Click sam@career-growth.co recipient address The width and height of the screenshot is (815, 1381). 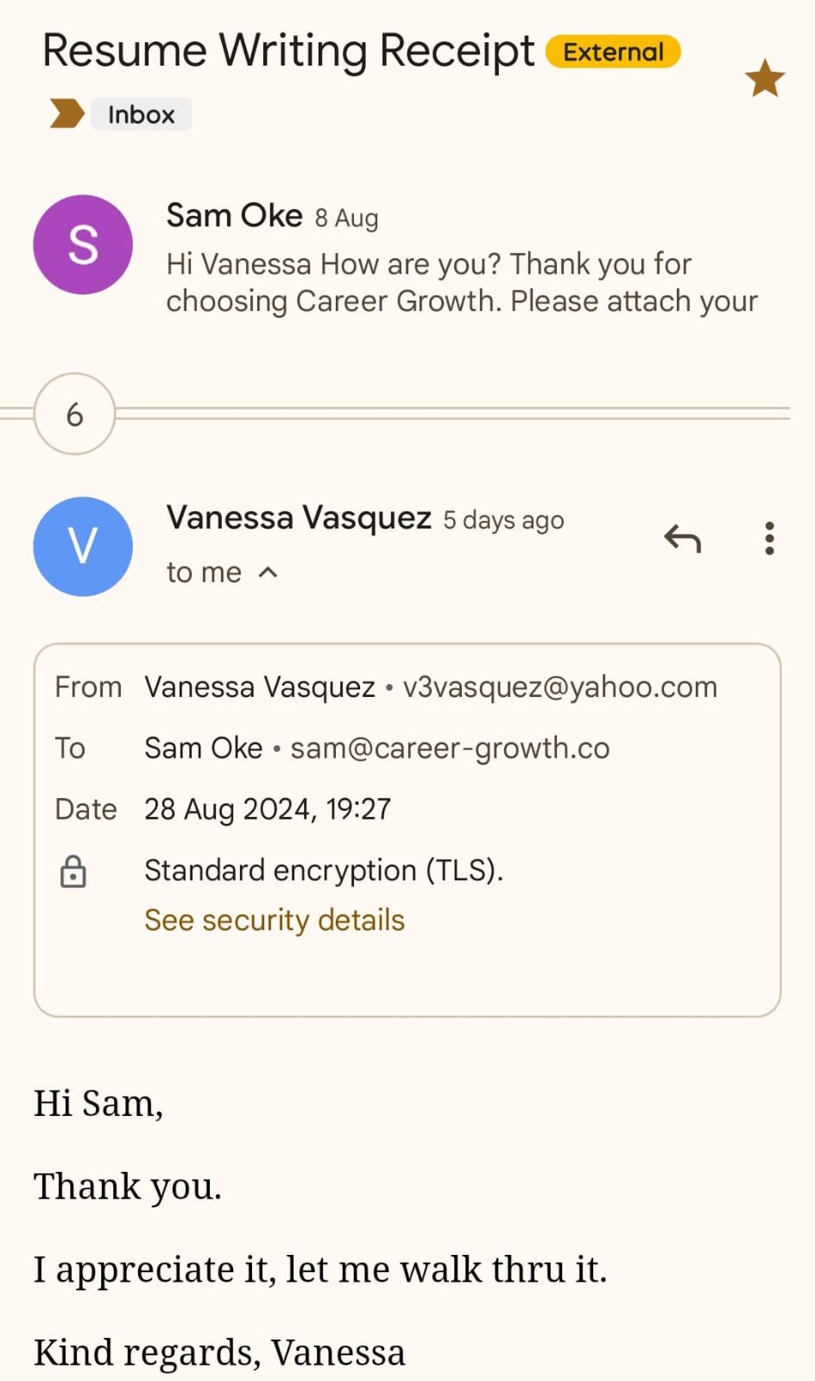pos(450,748)
